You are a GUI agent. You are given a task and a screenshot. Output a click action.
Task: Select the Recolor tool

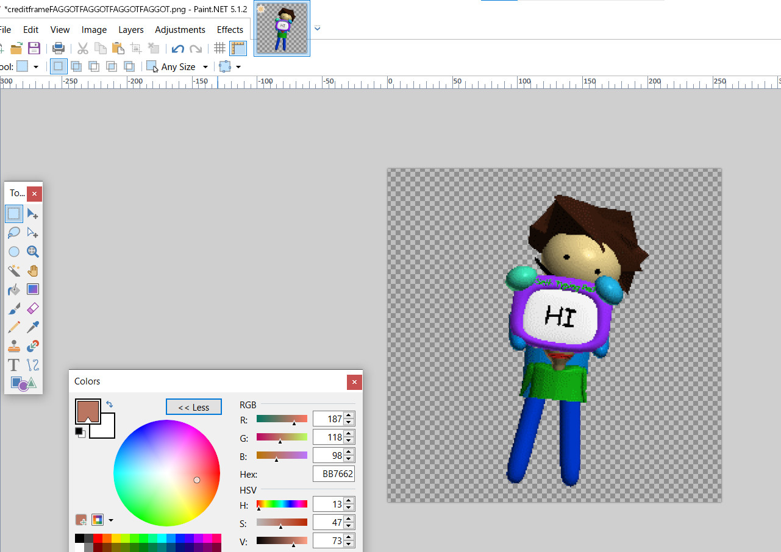33,346
